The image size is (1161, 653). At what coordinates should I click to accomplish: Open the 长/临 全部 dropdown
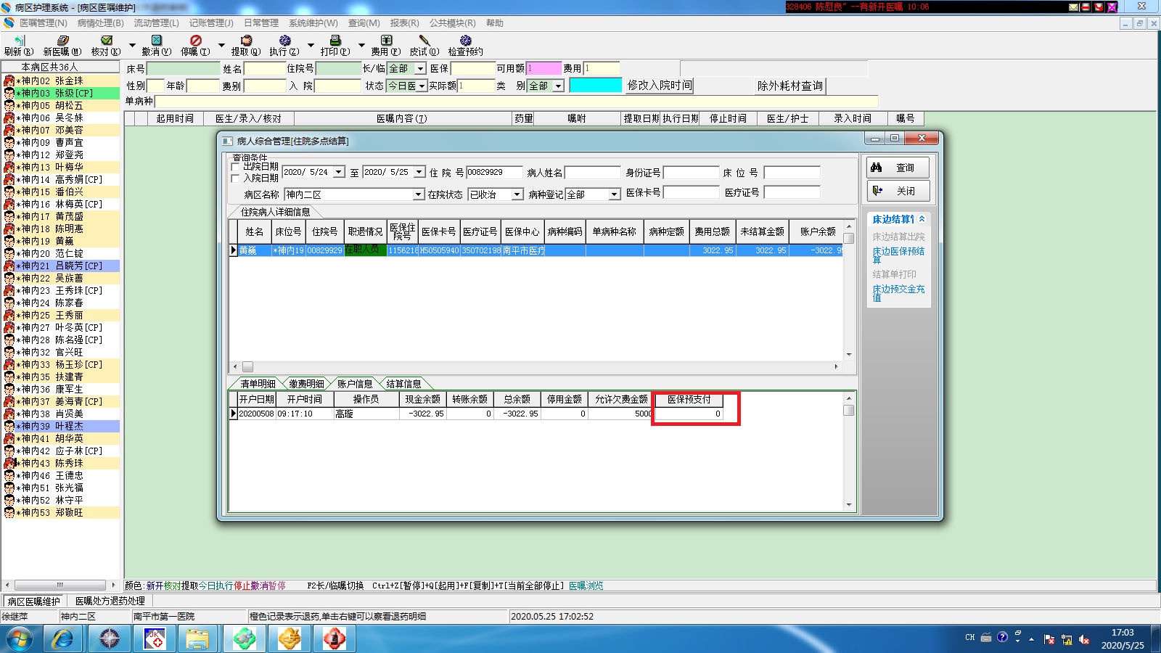click(420, 68)
